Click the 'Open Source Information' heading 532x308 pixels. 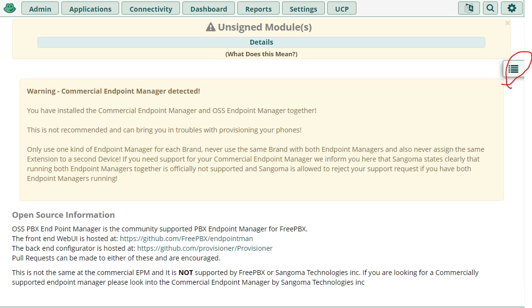tap(63, 215)
